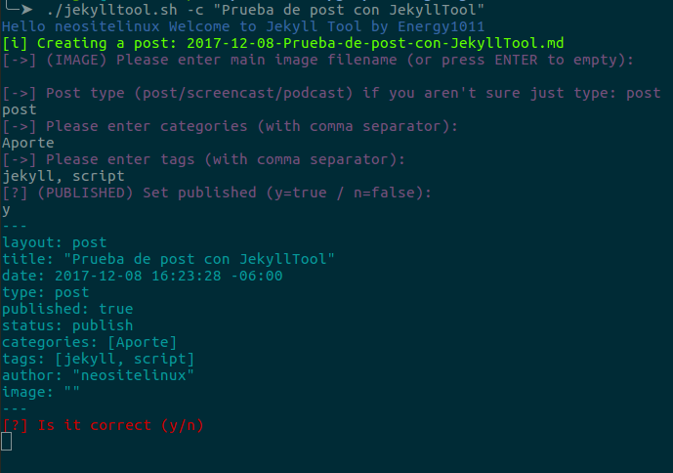Click the "Post type" prompt line

coord(331,94)
